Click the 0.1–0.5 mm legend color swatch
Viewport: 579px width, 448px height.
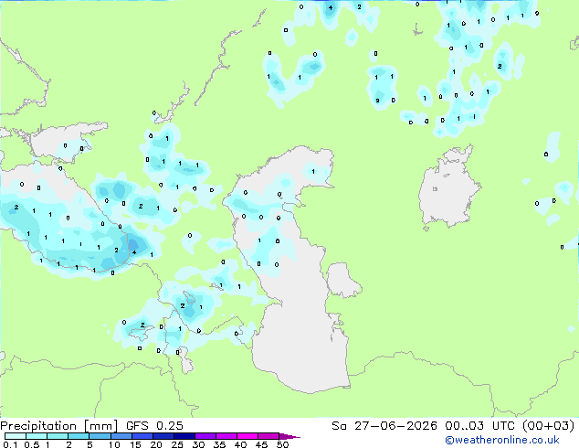16,436
